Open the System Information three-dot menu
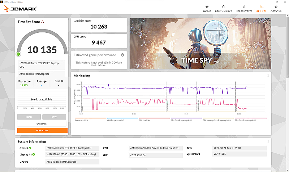Image resolution: width=289 pixels, height=172 pixels. (x=268, y=141)
